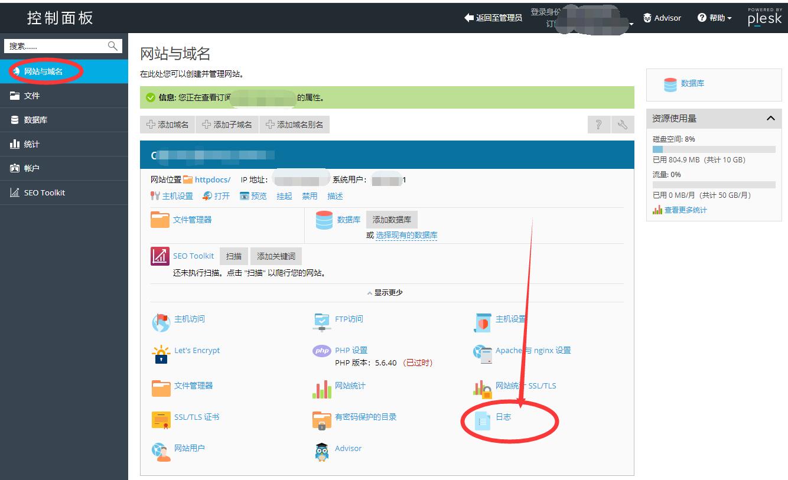Open 统计 in the sidebar
The image size is (788, 480).
coord(64,144)
